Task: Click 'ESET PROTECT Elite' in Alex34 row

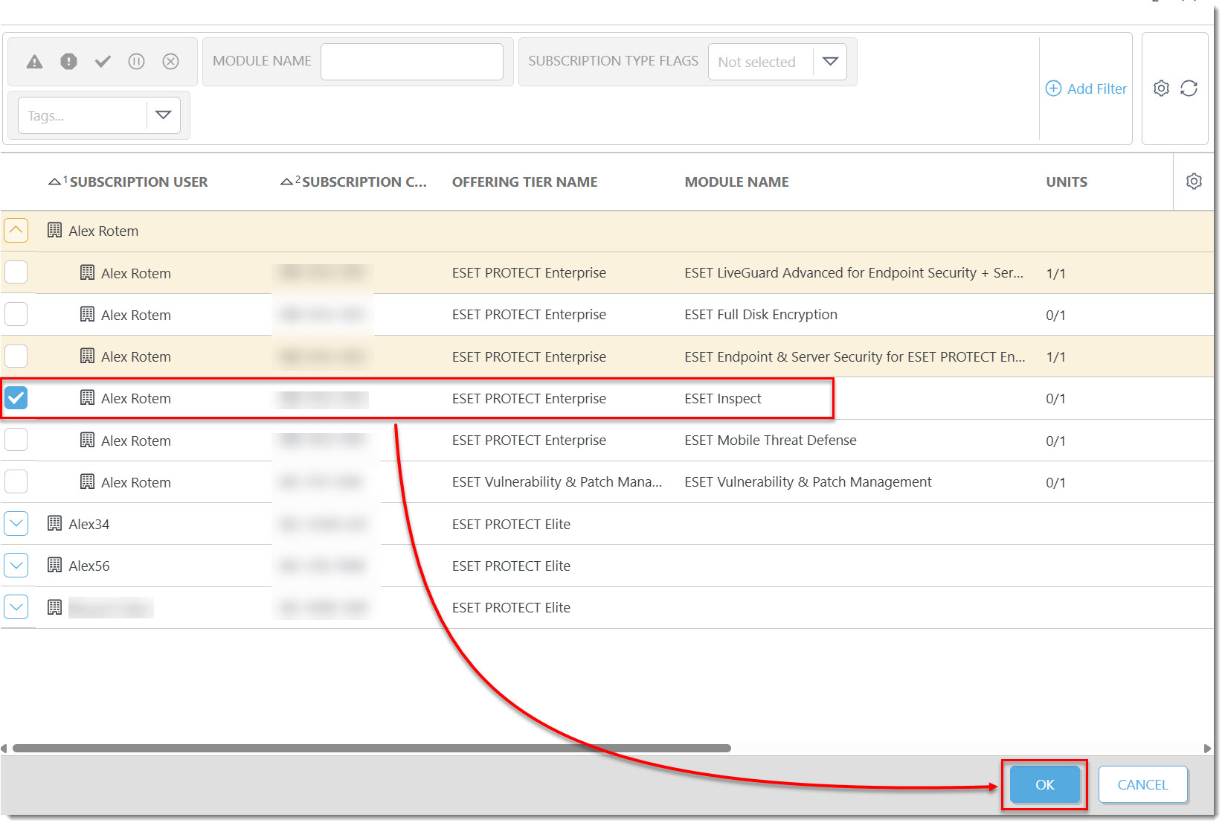Action: 511,524
